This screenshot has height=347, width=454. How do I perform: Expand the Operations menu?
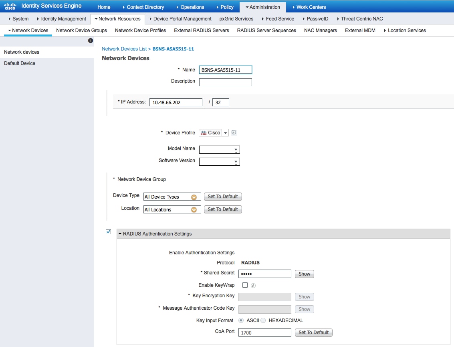[190, 7]
